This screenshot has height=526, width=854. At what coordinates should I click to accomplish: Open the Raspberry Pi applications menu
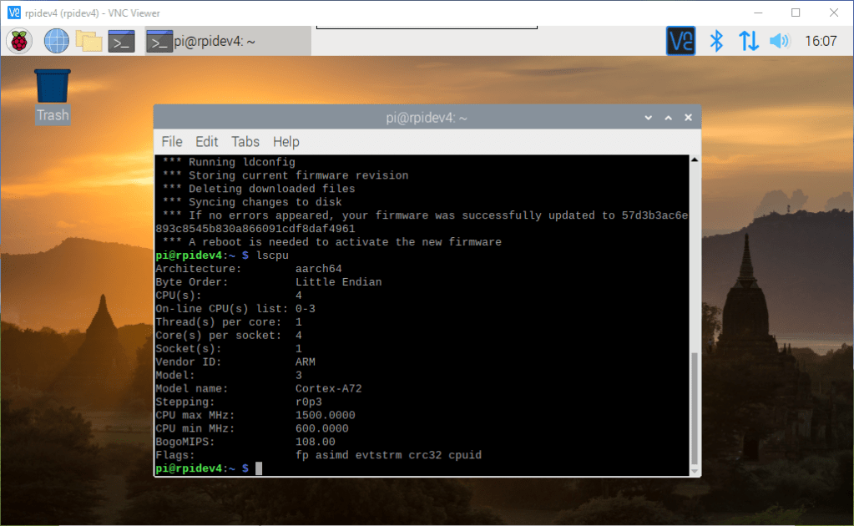(18, 40)
